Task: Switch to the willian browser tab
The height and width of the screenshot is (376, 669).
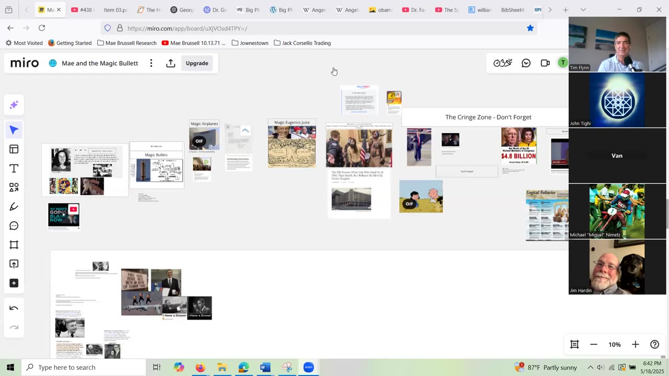Action: 480,10
